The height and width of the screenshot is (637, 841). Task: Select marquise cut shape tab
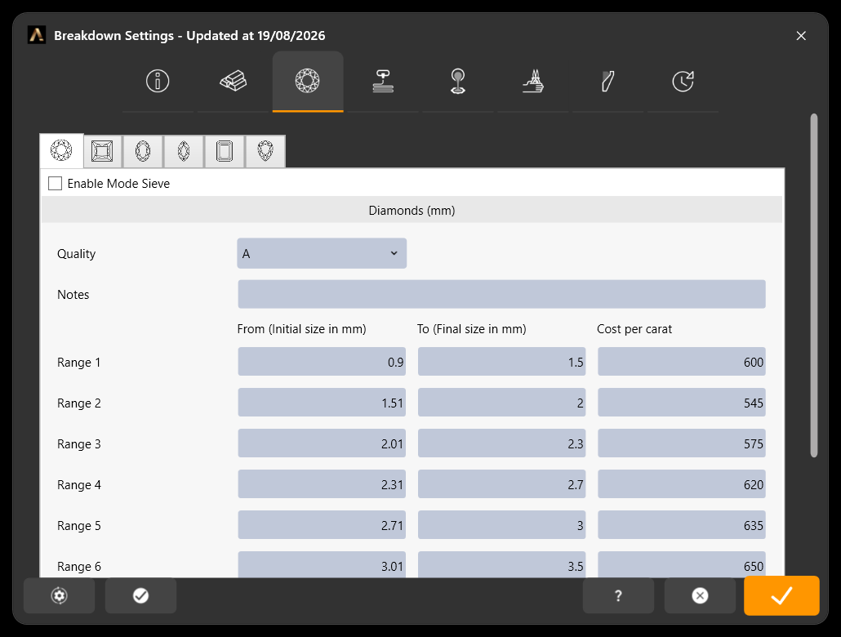(184, 151)
